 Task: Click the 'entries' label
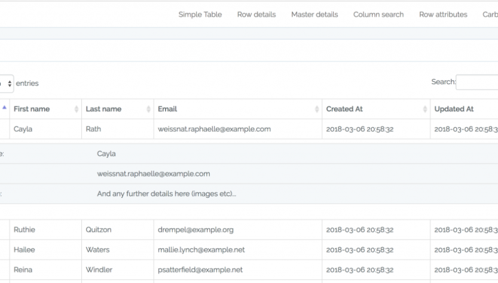click(x=28, y=84)
